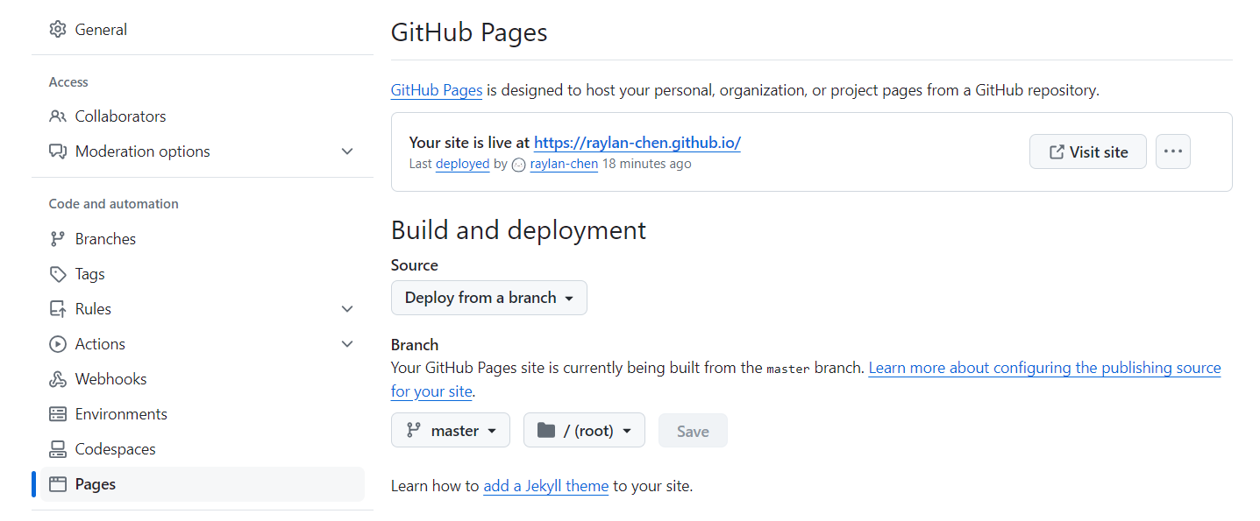Click the deployed link
The width and height of the screenshot is (1260, 521).
pos(462,164)
